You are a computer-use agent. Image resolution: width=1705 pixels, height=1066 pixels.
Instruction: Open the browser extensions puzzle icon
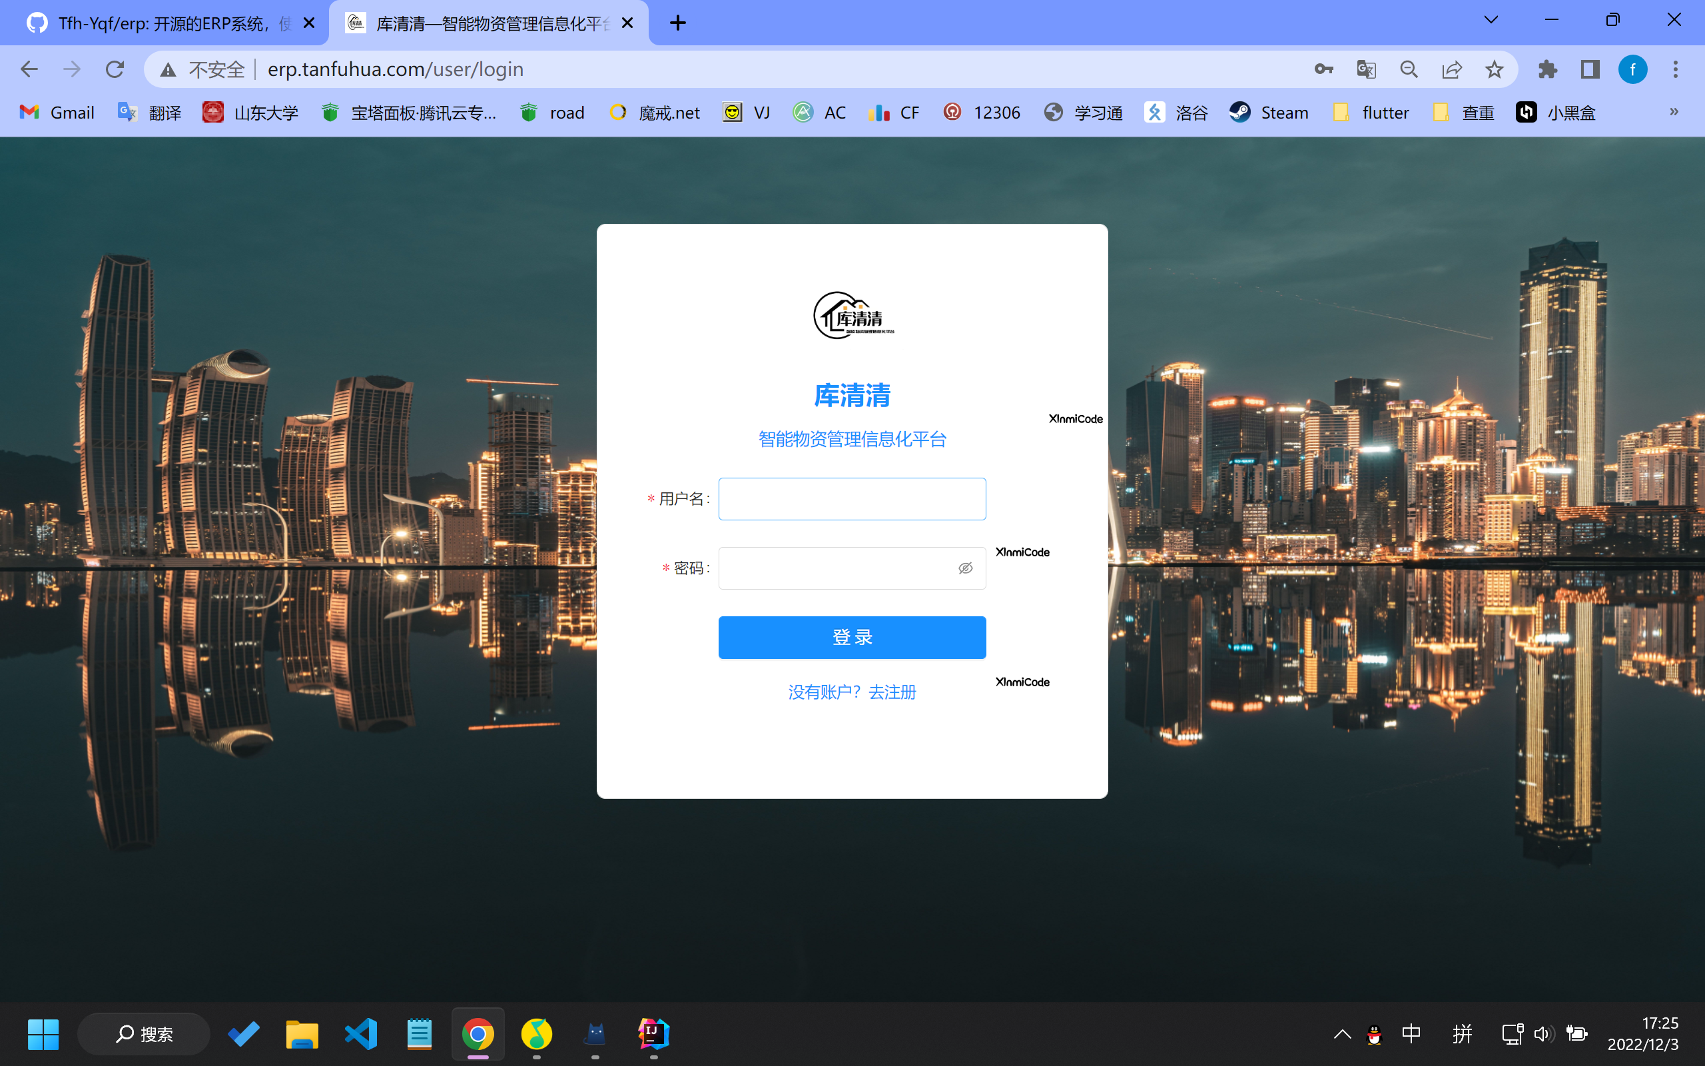click(1547, 69)
